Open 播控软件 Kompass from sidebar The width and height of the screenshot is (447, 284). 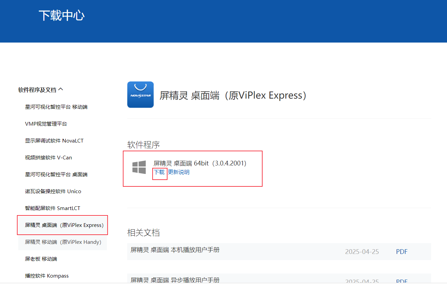(47, 276)
